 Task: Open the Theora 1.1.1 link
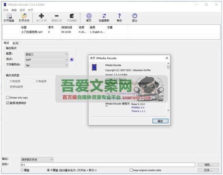point(138,111)
